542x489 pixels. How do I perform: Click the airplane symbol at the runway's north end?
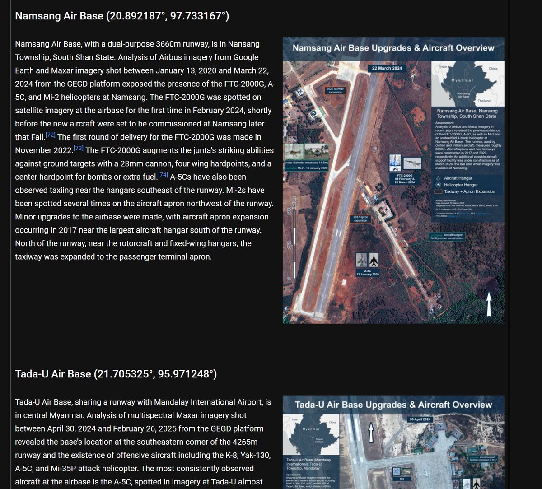[x=301, y=91]
